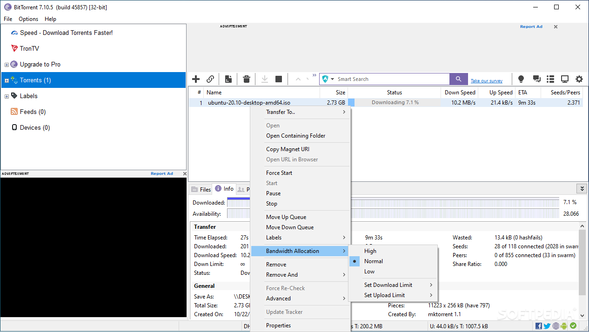Click the Add Torrent from URL link icon
The width and height of the screenshot is (589, 332).
(x=210, y=79)
